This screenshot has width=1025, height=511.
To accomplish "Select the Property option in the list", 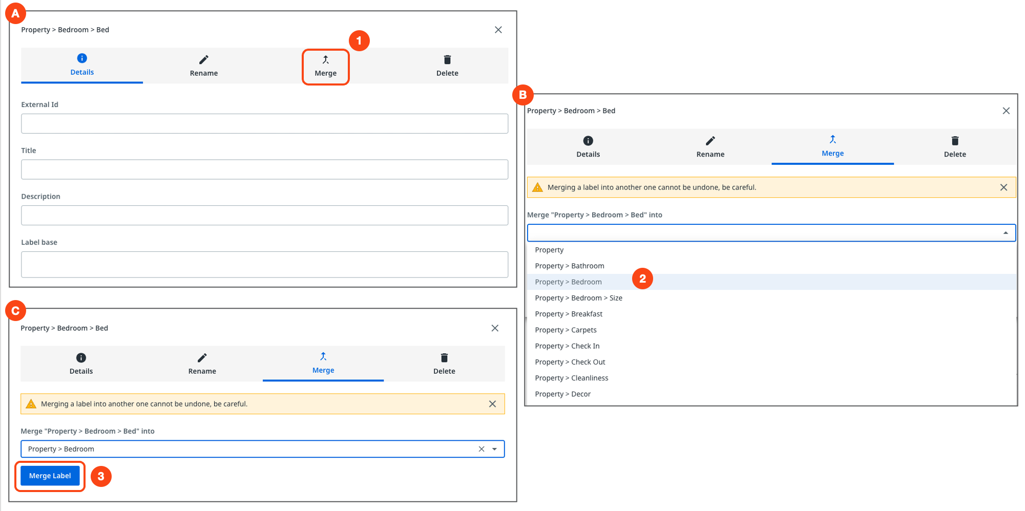I will point(771,250).
